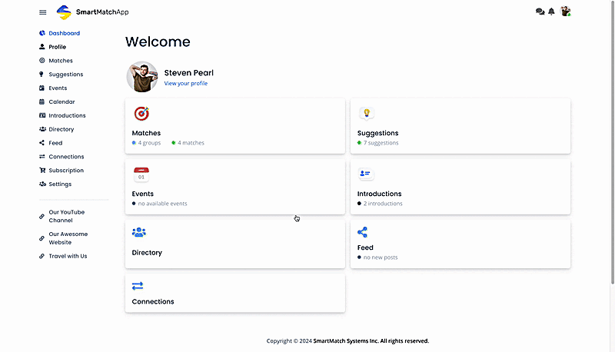Click the Profile person icon in sidebar
Viewport: 615px width, 352px height.
pyautogui.click(x=42, y=47)
